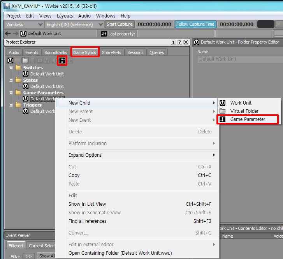The height and width of the screenshot is (259, 283).
Task: Select Default Work Unit under Triggers
Action: click(42, 111)
